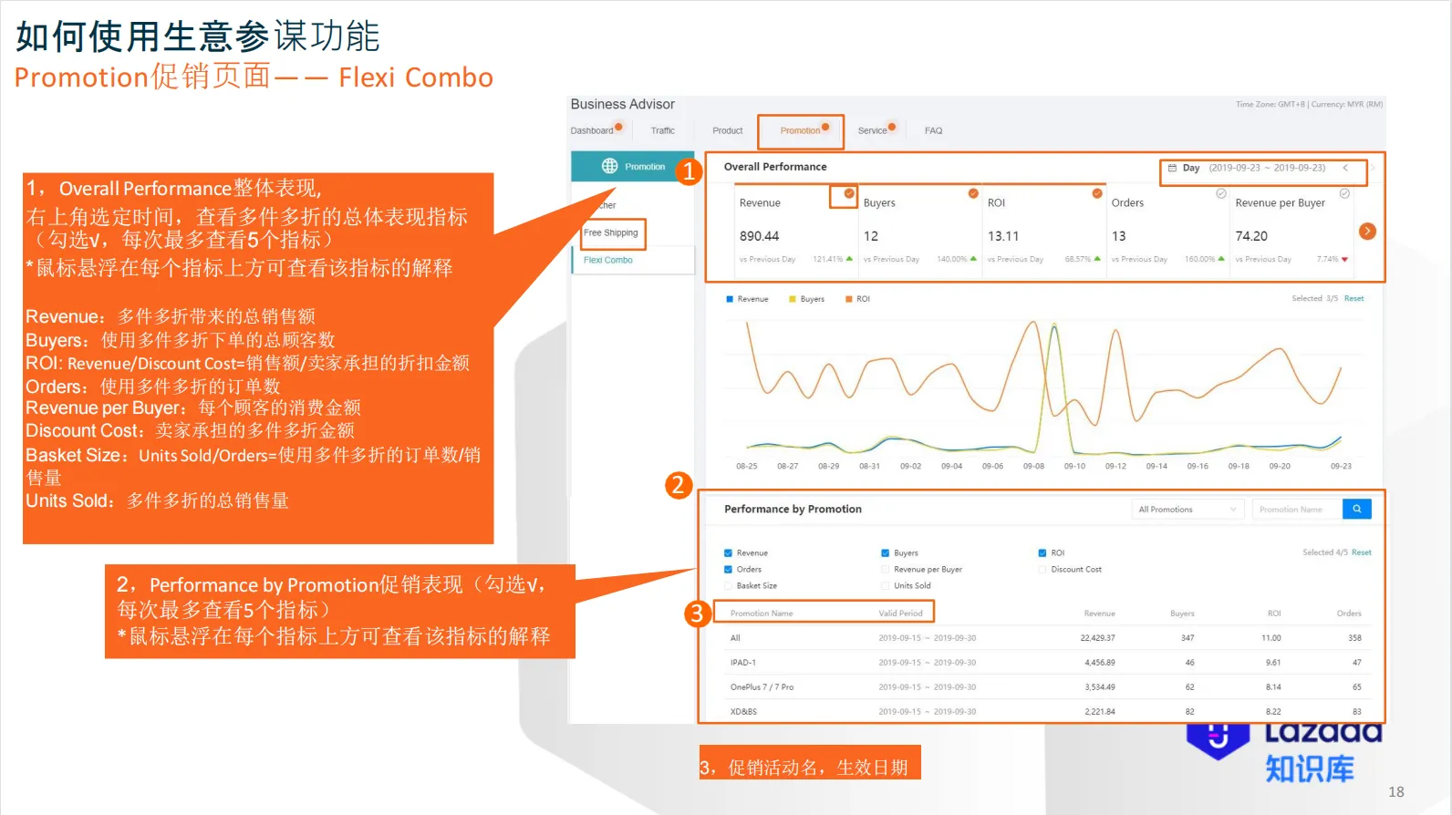Toggle the yellow Buyers legend swatch

click(793, 299)
